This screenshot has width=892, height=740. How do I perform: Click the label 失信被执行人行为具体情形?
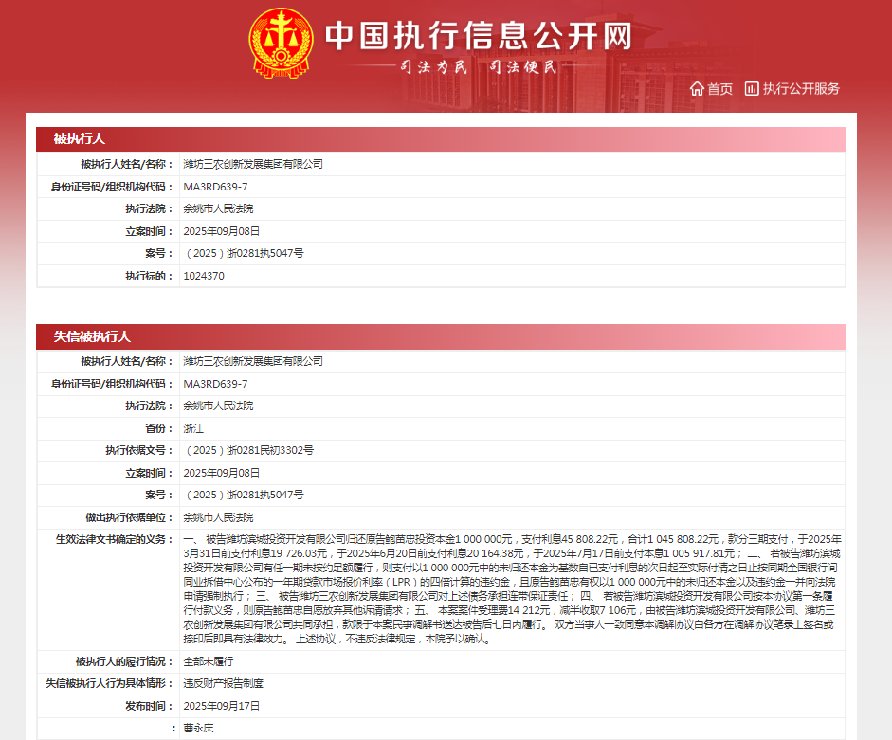point(109,683)
